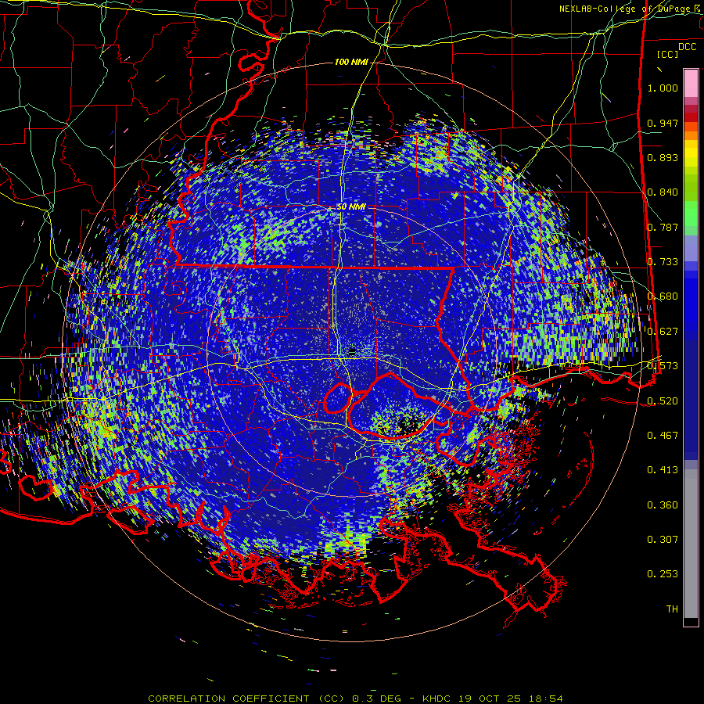Click the [CC] units label
Screen dimensions: 704x704
tap(667, 54)
